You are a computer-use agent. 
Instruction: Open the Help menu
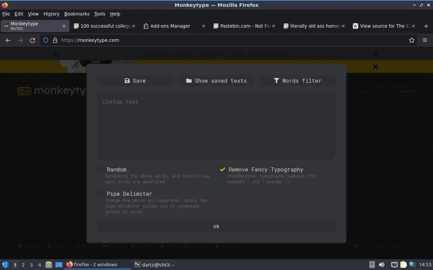[115, 14]
